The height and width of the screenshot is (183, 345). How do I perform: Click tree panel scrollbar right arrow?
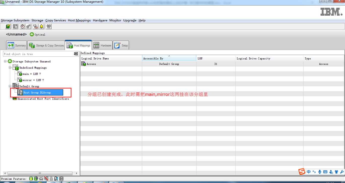pos(77,173)
